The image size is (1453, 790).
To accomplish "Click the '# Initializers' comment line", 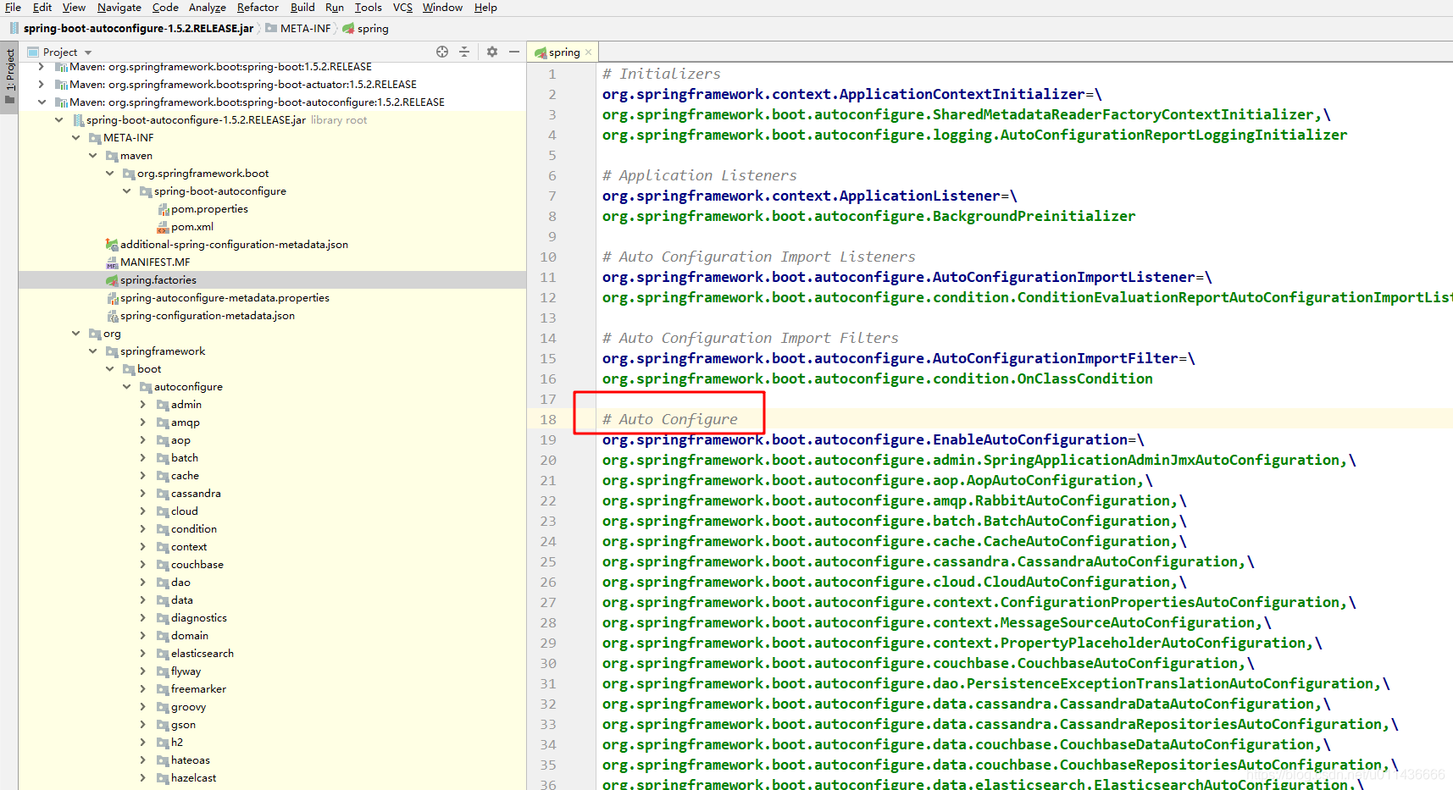I will point(662,74).
